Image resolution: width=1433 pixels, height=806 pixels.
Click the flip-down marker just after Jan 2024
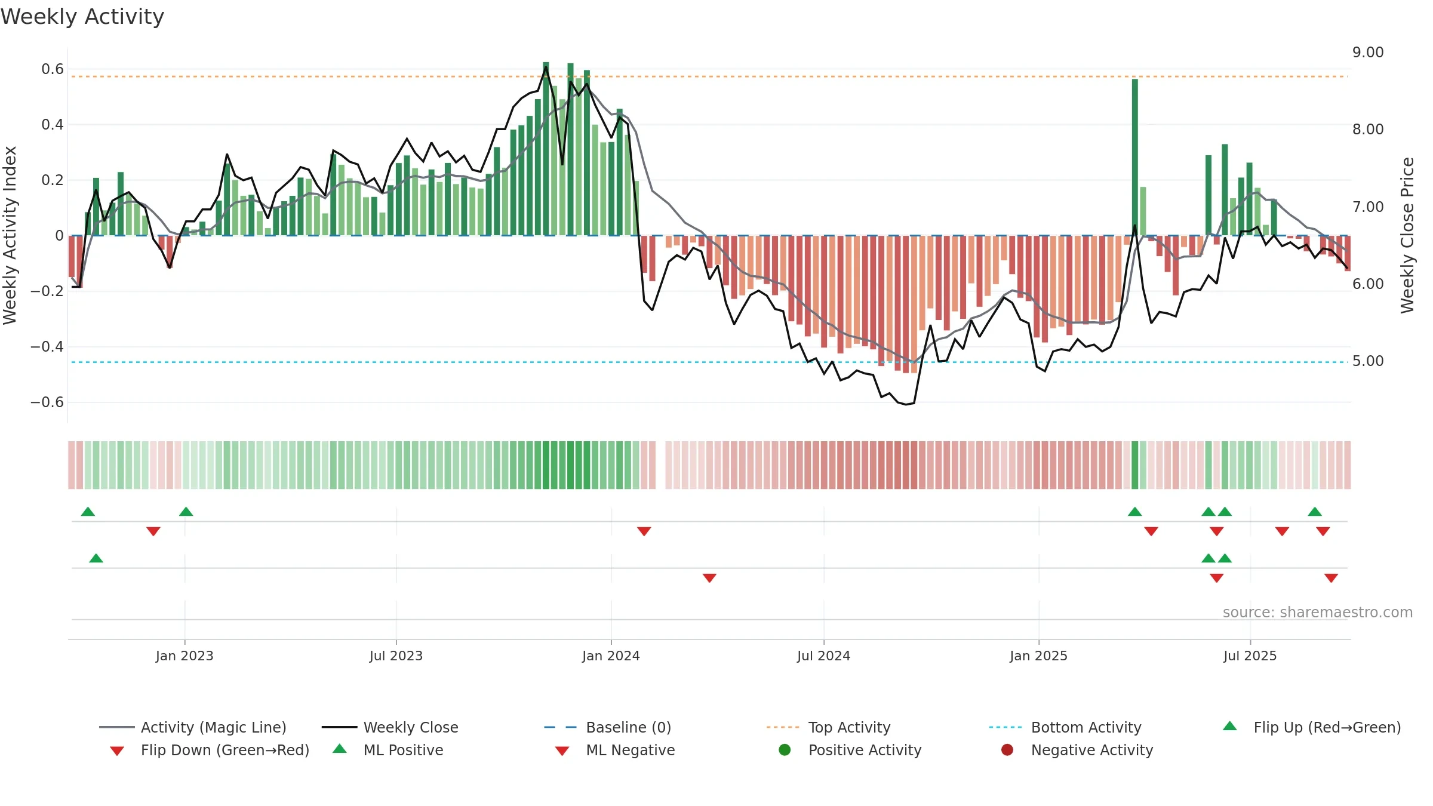tap(644, 531)
